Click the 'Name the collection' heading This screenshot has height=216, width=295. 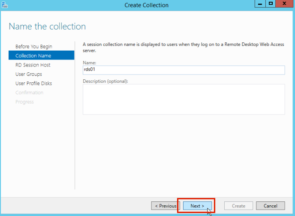point(47,27)
